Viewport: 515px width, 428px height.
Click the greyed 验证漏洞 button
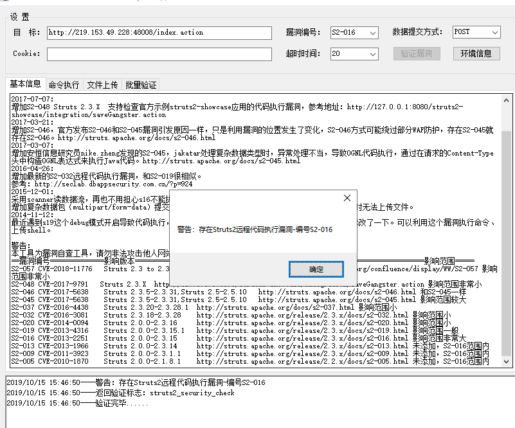(x=417, y=53)
